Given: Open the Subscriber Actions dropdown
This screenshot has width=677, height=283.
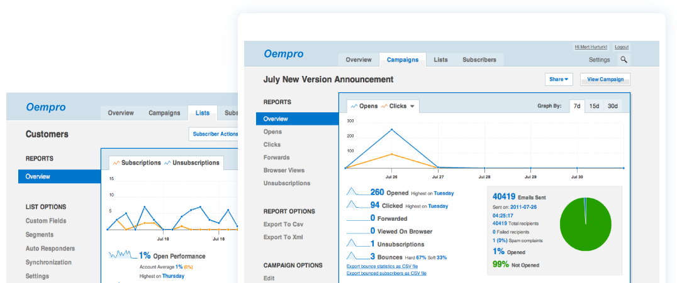Looking at the screenshot, I should click(215, 134).
